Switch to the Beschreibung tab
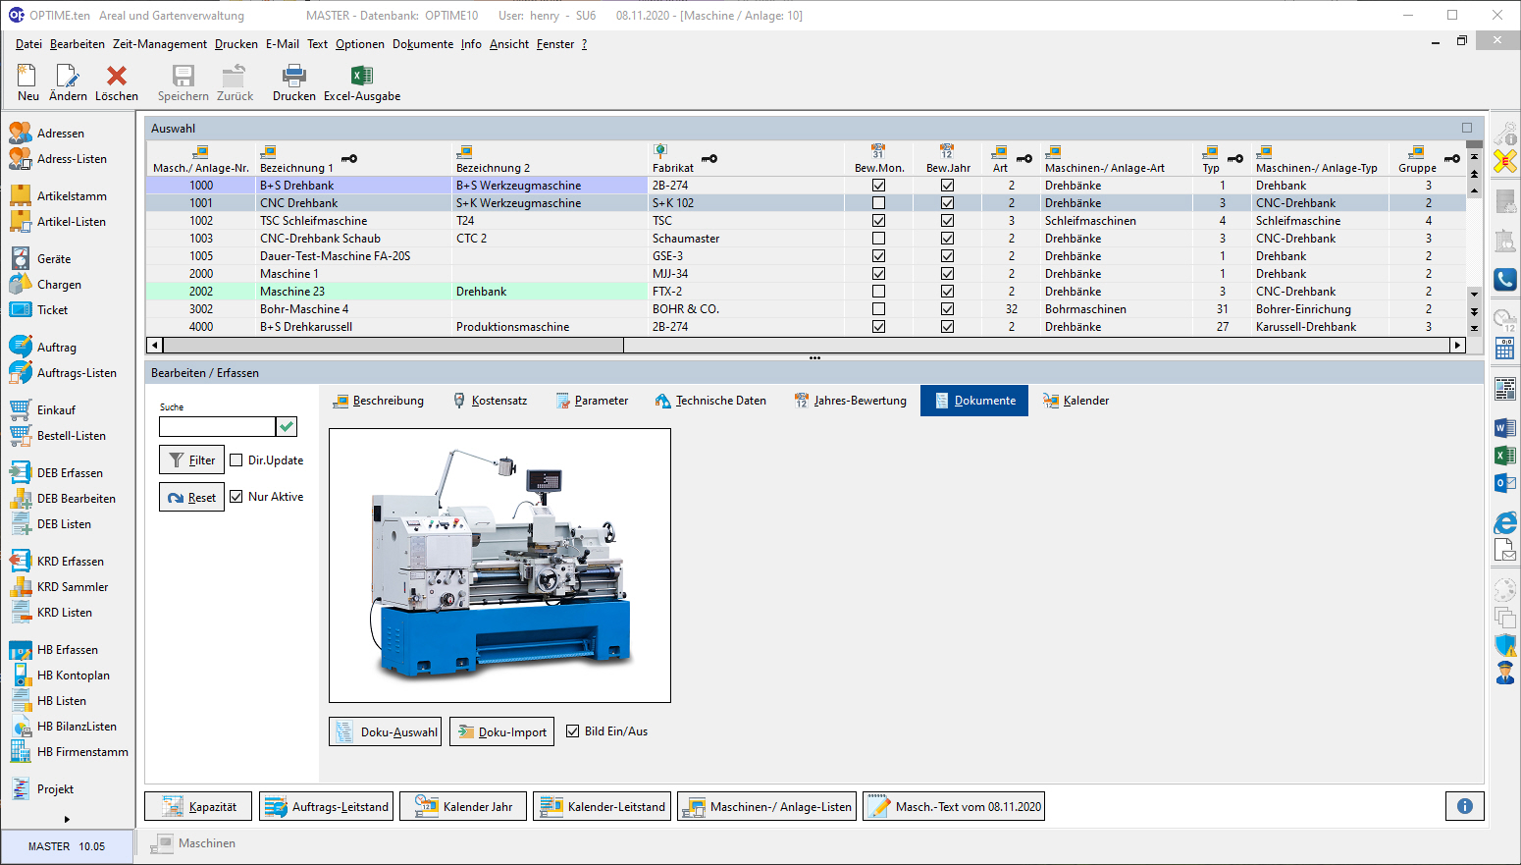 [379, 401]
